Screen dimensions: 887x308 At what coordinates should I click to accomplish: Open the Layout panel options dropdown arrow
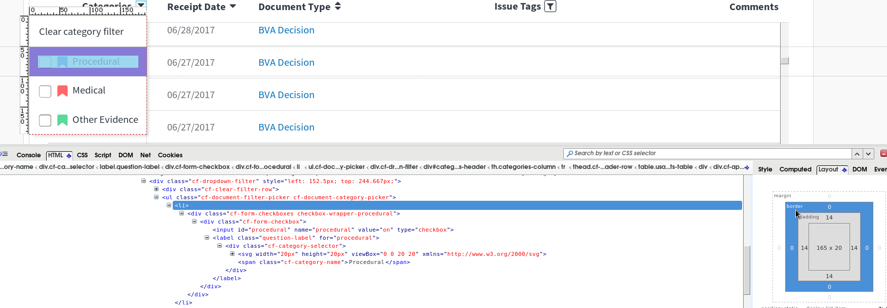(x=844, y=170)
